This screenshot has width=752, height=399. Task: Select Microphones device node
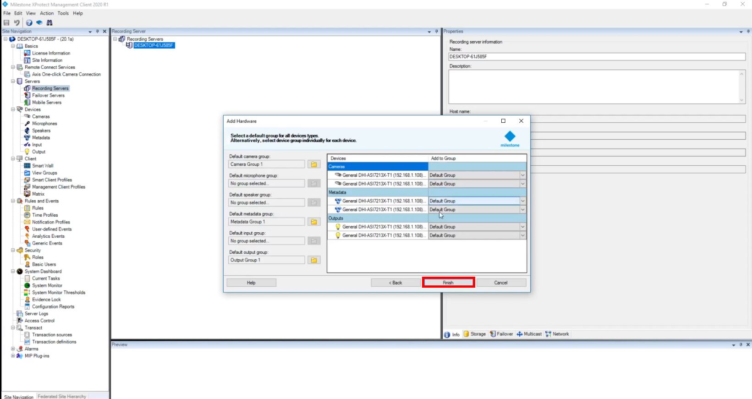[x=44, y=124]
